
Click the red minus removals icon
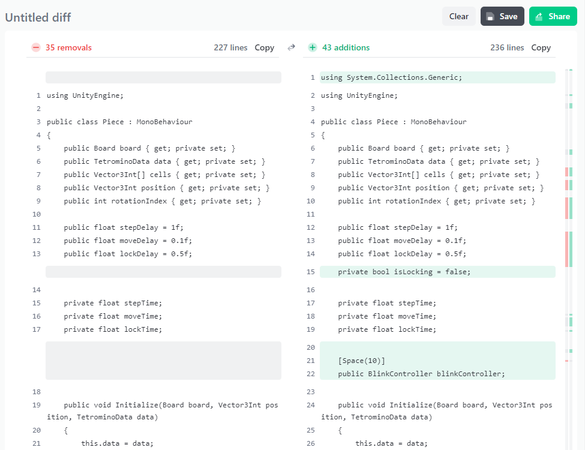coord(36,47)
